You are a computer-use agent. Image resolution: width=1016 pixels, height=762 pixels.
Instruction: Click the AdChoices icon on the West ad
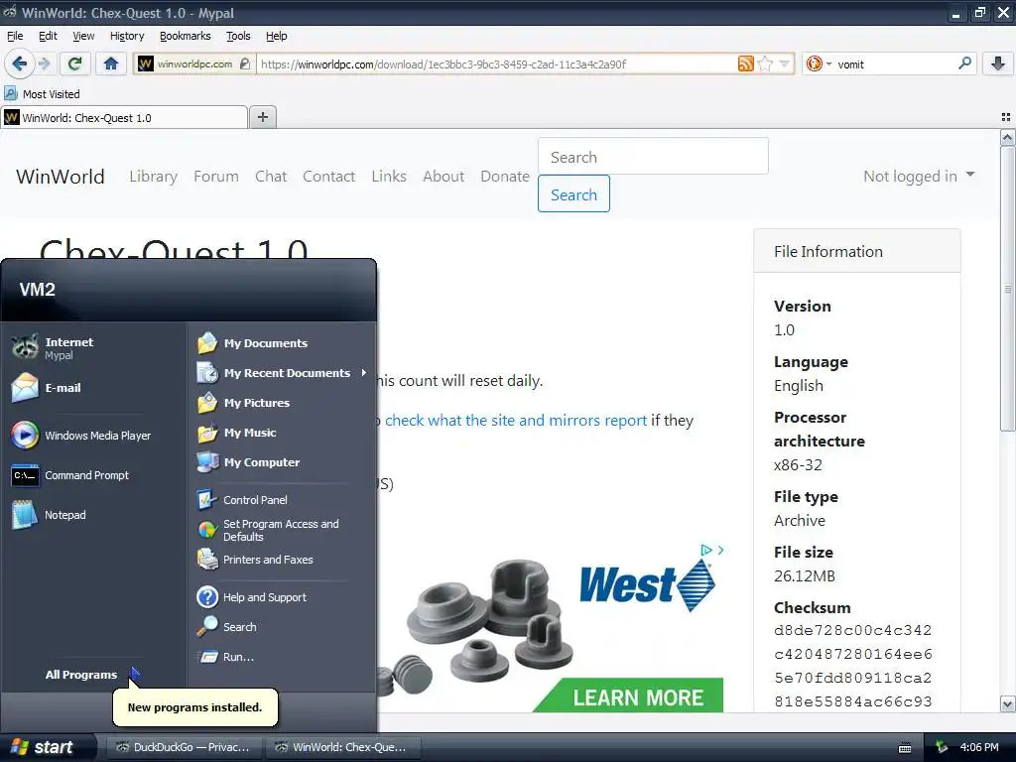point(706,550)
